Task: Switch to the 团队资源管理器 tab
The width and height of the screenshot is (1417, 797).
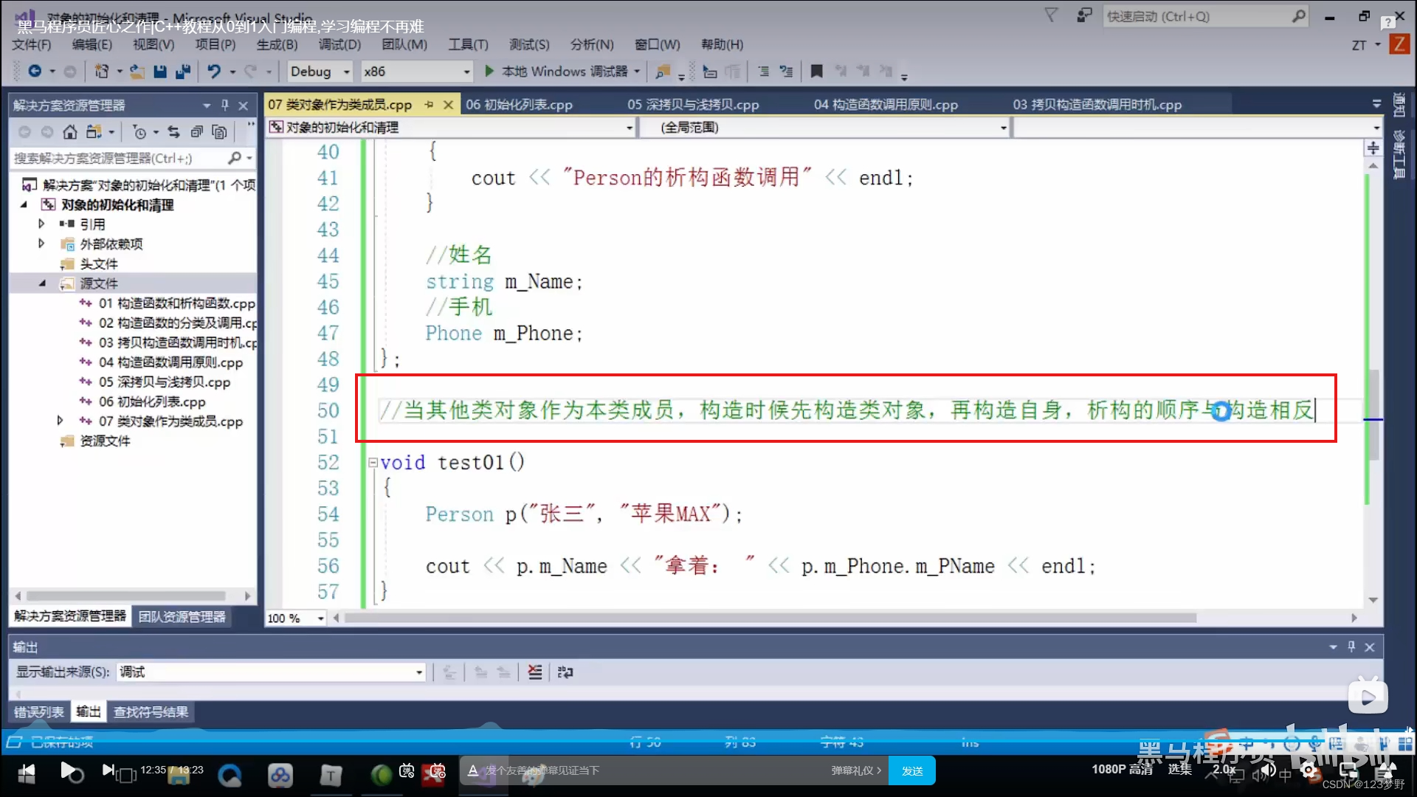Action: click(182, 616)
